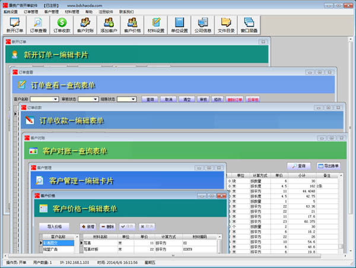Image resolution: width=356 pixels, height=268 pixels.
Task: Open 材料管理 menu
Action: point(72,12)
